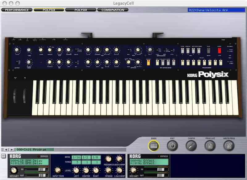
Task: Open the Prog List page icon
Action: pyautogui.click(x=210, y=146)
